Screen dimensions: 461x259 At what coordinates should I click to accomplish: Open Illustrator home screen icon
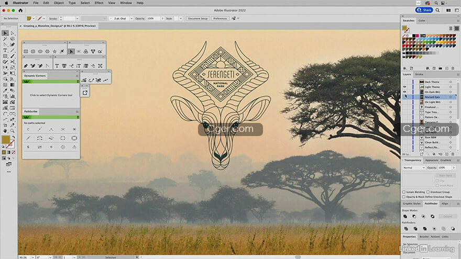pos(20,10)
